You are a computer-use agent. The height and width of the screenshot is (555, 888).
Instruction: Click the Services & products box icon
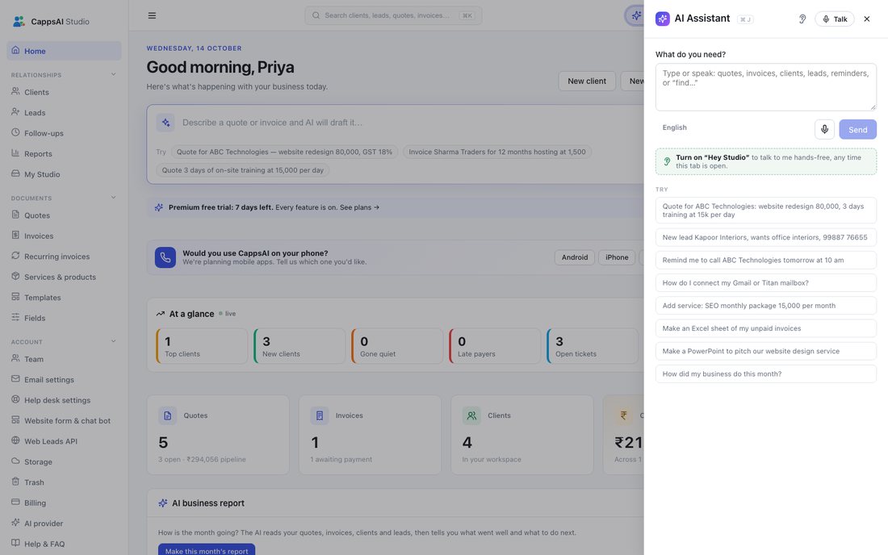pyautogui.click(x=15, y=276)
